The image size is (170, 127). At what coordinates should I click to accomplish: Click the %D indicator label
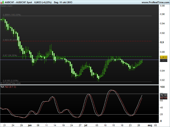click(x=7, y=87)
